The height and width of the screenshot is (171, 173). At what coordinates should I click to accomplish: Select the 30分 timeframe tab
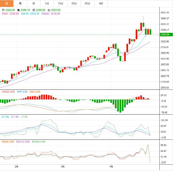tap(74, 3)
